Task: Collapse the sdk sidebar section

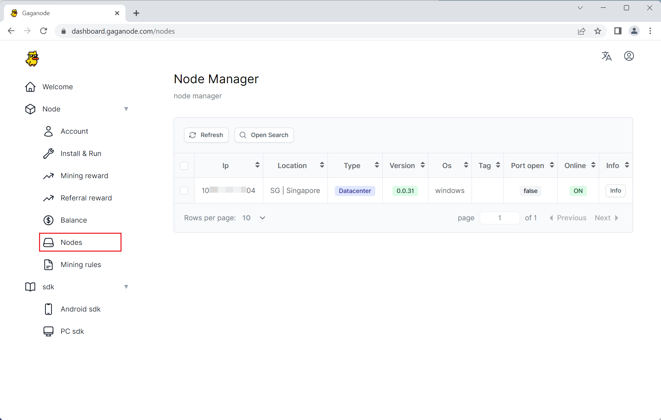Action: pos(126,287)
